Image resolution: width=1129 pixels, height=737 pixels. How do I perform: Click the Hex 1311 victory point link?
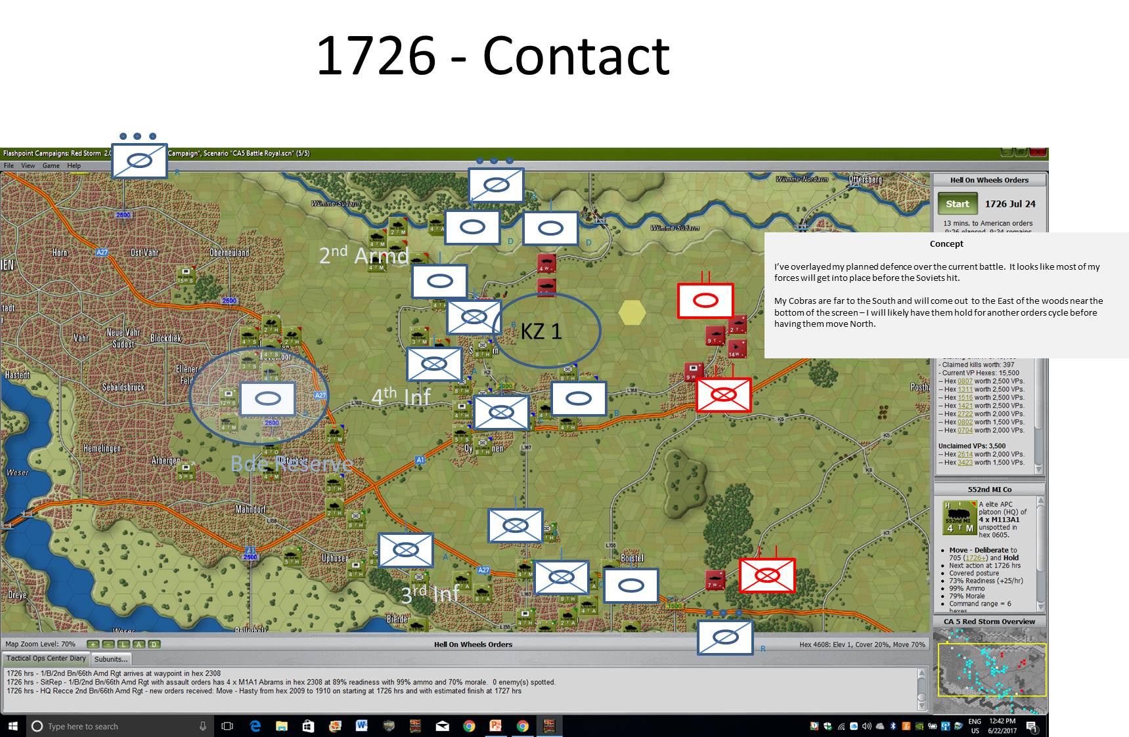click(x=965, y=389)
